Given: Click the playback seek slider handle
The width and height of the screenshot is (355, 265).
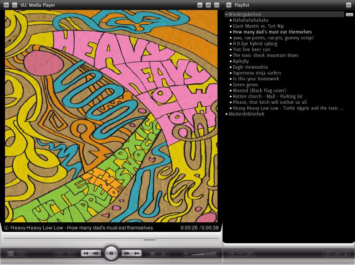Looking at the screenshot, I should [149, 239].
